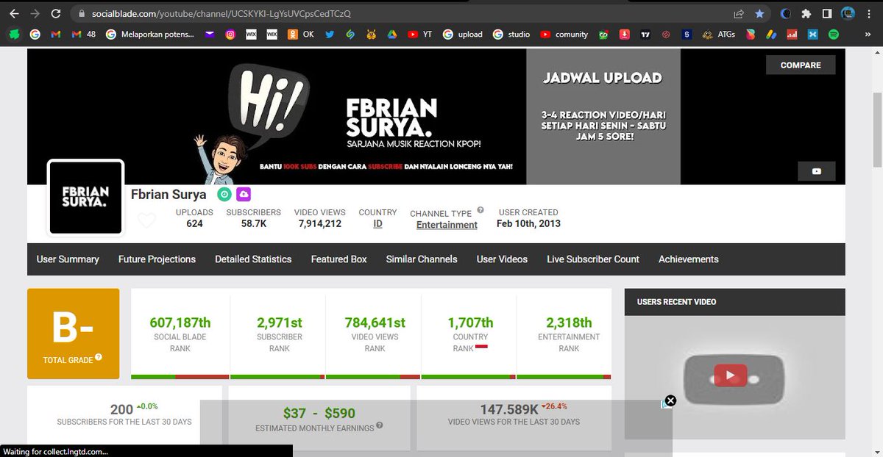Open the Chrome extensions puzzle icon

coord(806,13)
